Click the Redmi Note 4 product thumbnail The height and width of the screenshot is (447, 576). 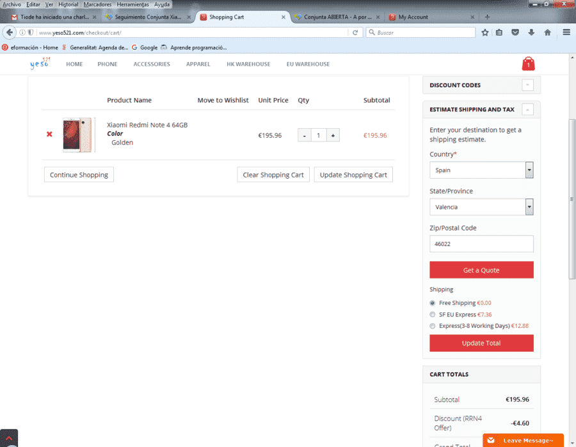pos(79,135)
